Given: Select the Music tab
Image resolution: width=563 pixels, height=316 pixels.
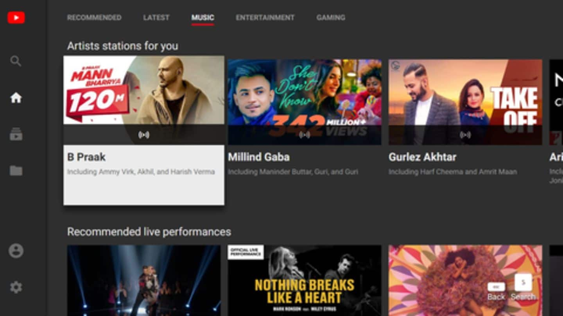Looking at the screenshot, I should pyautogui.click(x=203, y=18).
